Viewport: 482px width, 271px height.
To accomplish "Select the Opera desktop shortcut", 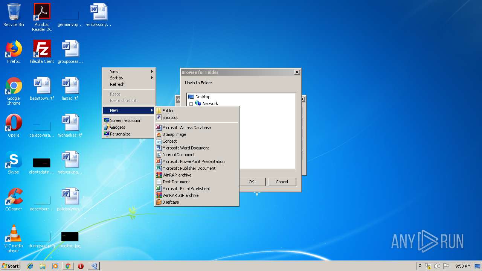I will (14, 126).
